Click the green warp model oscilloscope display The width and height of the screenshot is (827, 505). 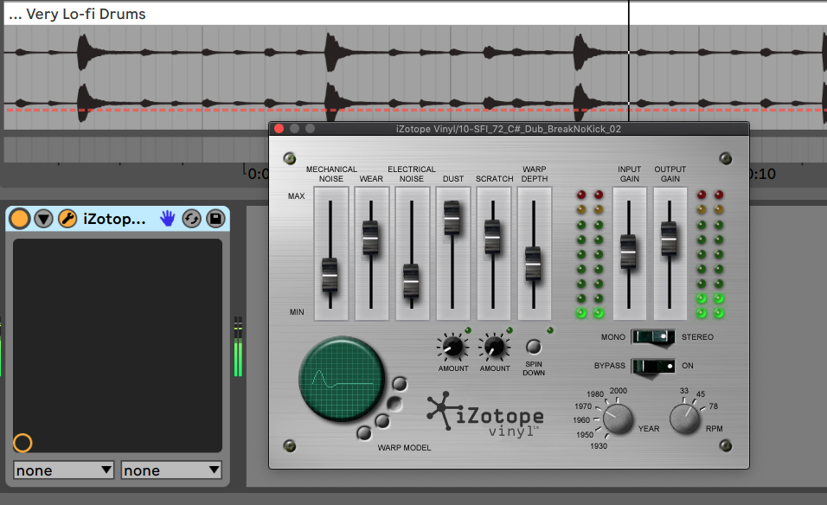pos(341,379)
